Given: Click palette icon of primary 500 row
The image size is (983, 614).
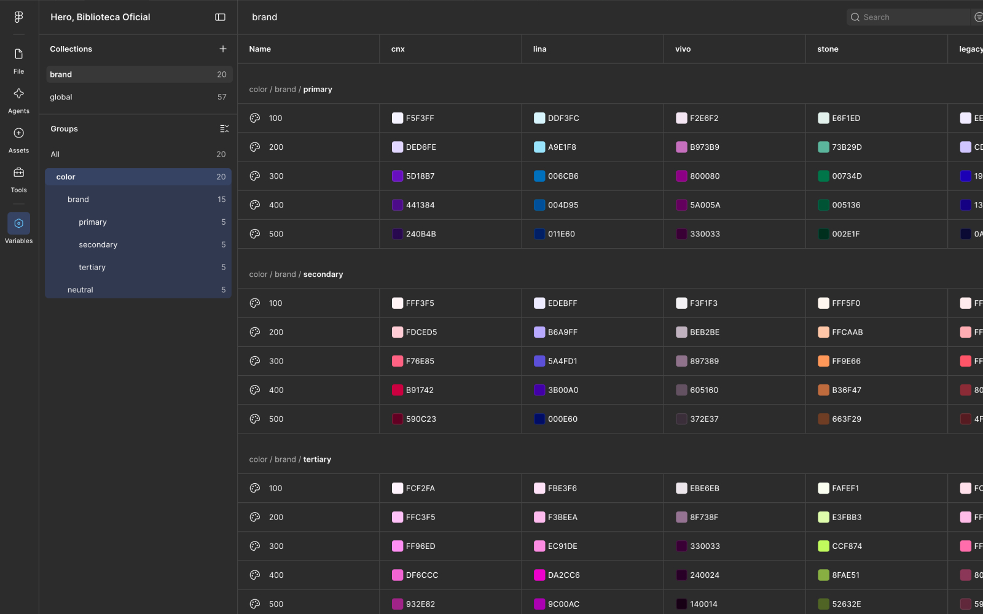Looking at the screenshot, I should (x=255, y=234).
